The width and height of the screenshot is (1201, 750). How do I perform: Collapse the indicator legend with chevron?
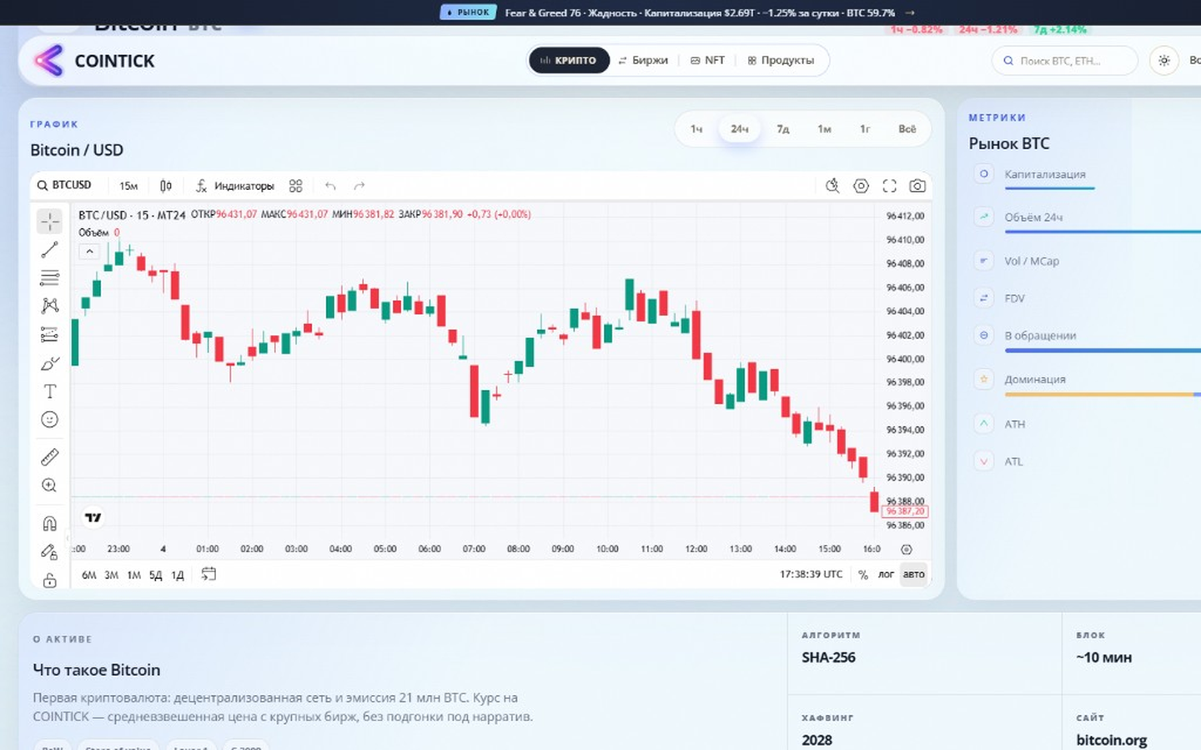[x=89, y=251]
